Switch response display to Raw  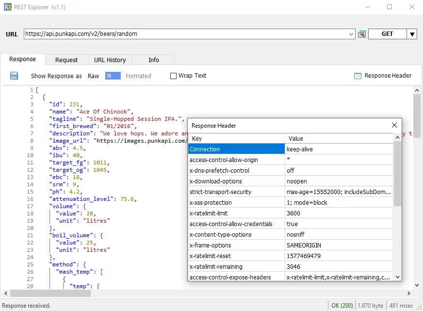coord(93,76)
